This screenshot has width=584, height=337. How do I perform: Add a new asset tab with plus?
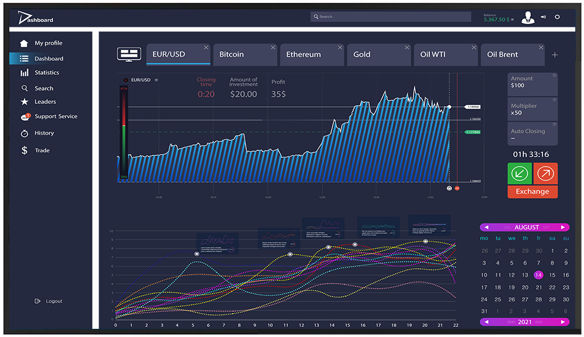point(555,55)
